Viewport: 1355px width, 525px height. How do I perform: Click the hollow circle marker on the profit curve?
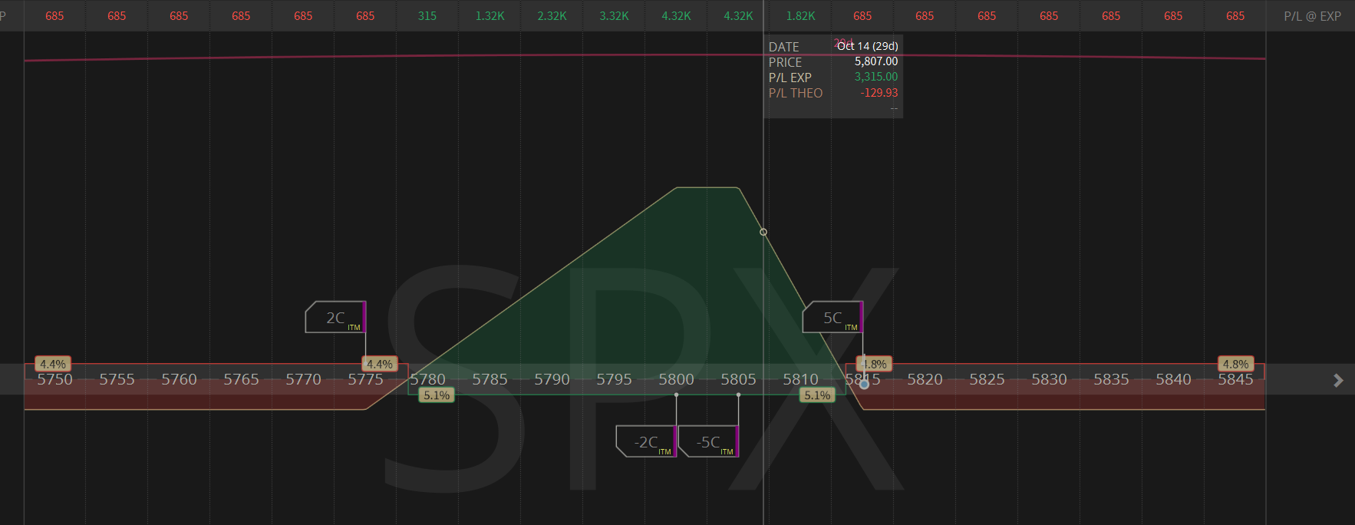(763, 232)
